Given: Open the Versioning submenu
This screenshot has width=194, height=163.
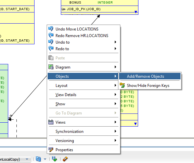Looking at the screenshot, I should (x=84, y=141).
